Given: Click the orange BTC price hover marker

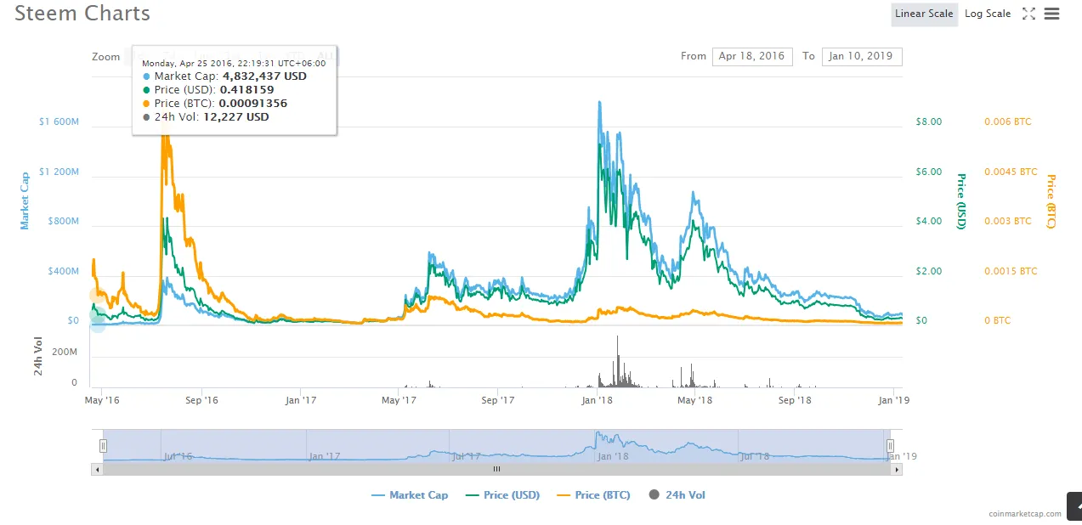Looking at the screenshot, I should coord(97,295).
